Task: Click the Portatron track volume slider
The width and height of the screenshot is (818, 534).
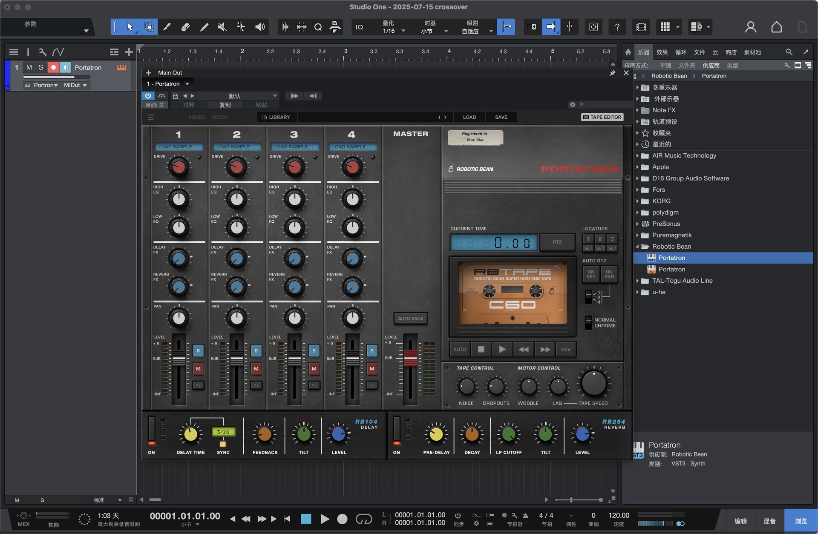Action: 56,77
